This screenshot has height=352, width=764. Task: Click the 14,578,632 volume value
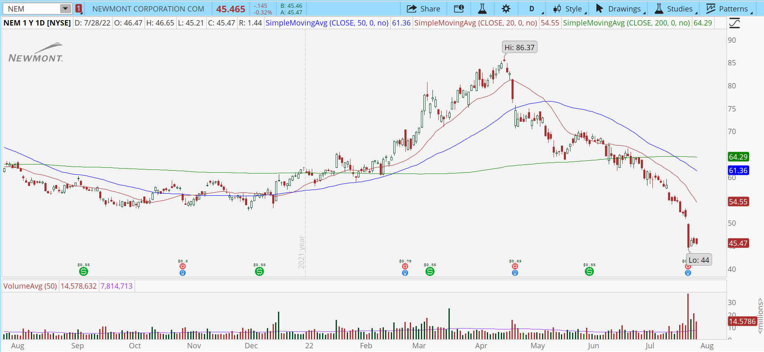click(x=79, y=286)
